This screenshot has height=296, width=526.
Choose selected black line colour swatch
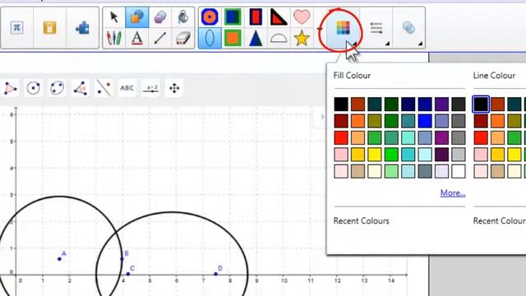[x=481, y=104]
